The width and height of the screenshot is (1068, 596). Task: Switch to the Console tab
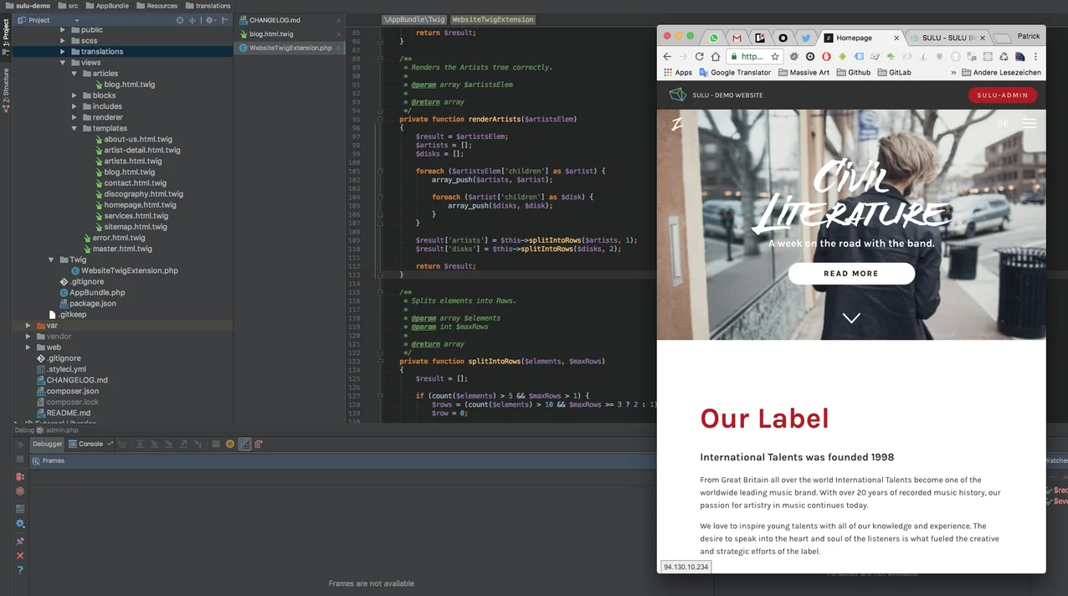click(90, 444)
